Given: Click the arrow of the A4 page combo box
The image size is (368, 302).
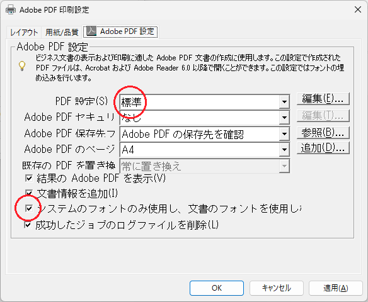Looking at the screenshot, I should click(x=284, y=150).
